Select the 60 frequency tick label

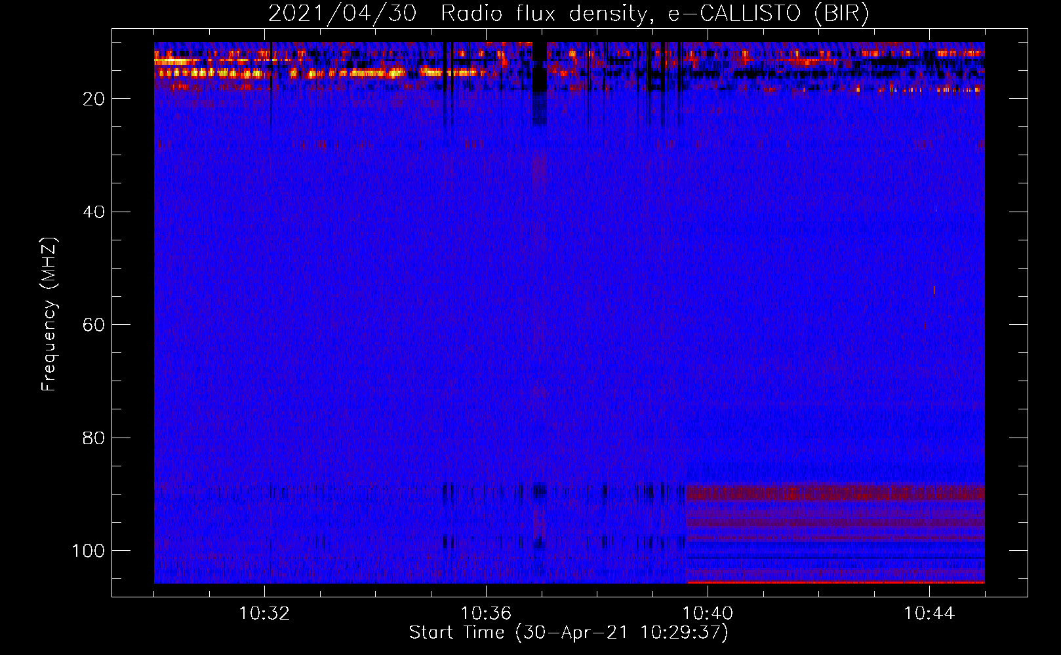(94, 325)
